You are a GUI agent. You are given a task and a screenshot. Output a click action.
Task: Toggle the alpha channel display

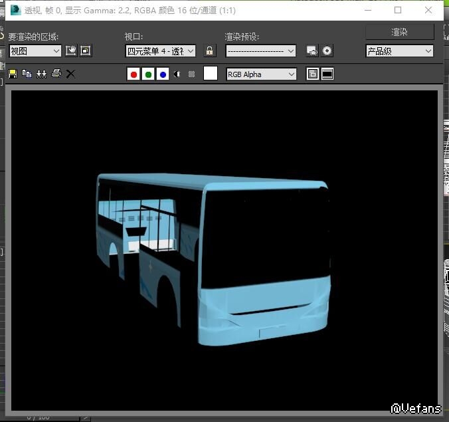click(x=177, y=74)
